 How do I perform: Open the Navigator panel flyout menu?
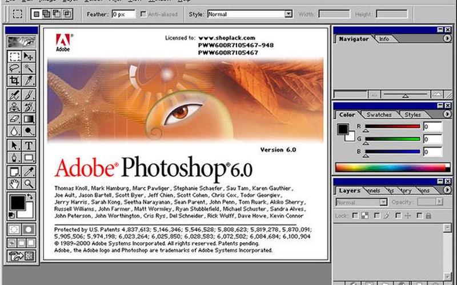tap(447, 38)
